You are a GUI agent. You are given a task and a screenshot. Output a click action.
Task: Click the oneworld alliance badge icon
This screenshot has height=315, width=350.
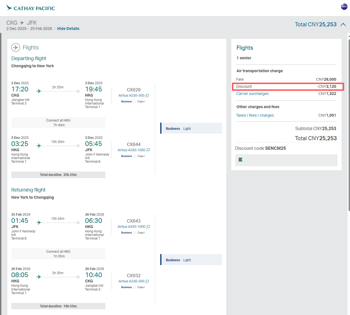tap(344, 7)
